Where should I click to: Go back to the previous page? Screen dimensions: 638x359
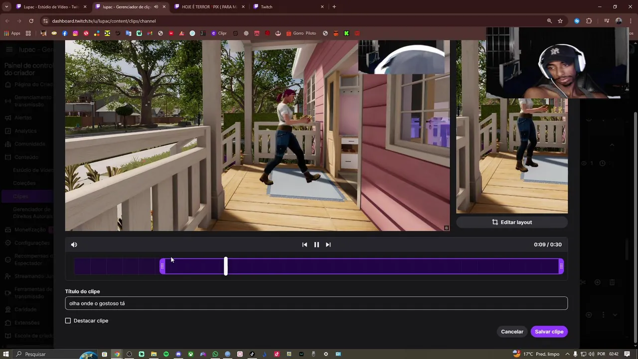7,21
